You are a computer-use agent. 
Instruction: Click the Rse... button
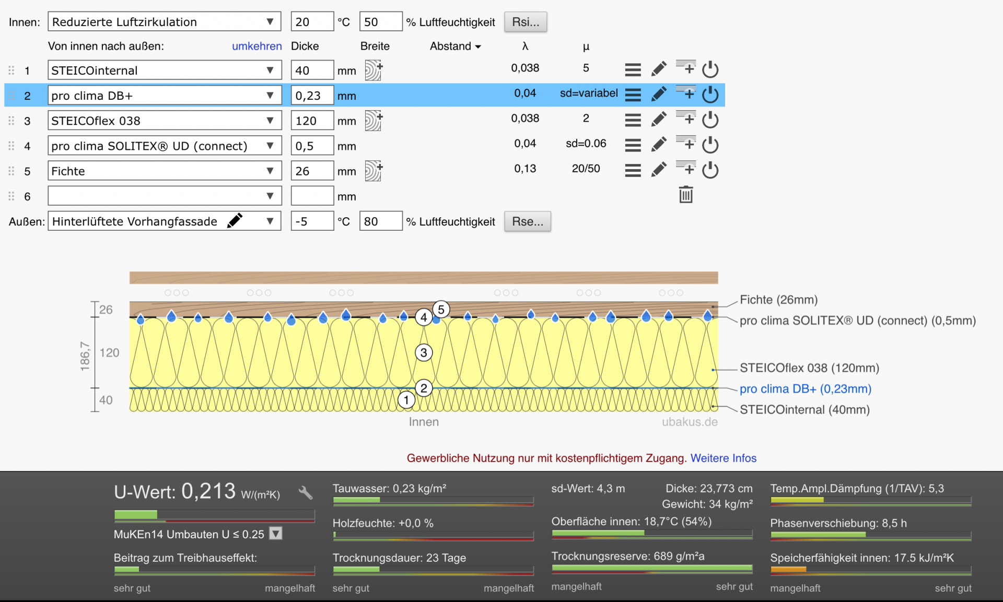[528, 221]
